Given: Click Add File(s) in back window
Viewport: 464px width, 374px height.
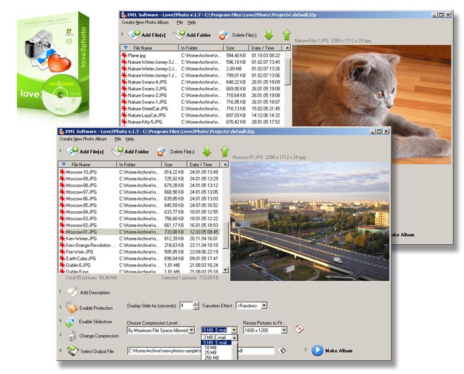Looking at the screenshot, I should tap(147, 35).
